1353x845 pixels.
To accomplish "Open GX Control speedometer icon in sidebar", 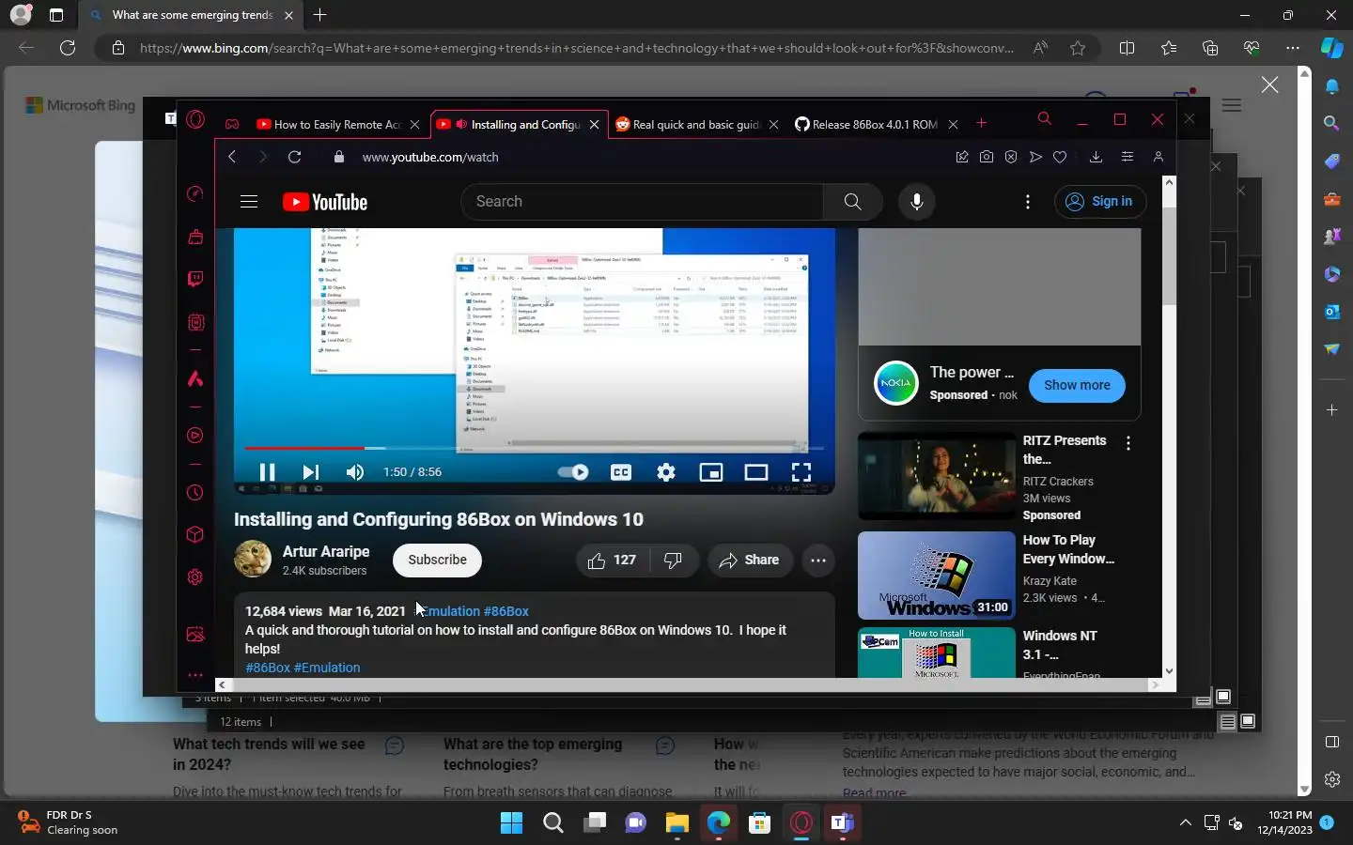I will [x=195, y=193].
